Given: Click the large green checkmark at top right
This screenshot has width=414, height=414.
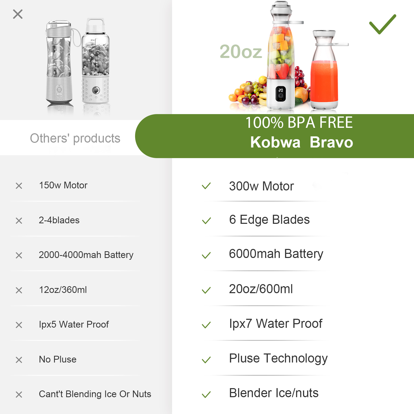Looking at the screenshot, I should tap(382, 24).
